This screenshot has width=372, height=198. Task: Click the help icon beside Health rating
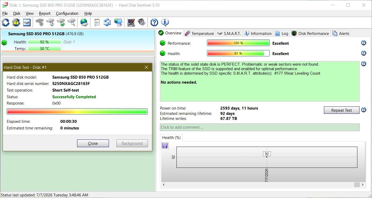point(364,53)
